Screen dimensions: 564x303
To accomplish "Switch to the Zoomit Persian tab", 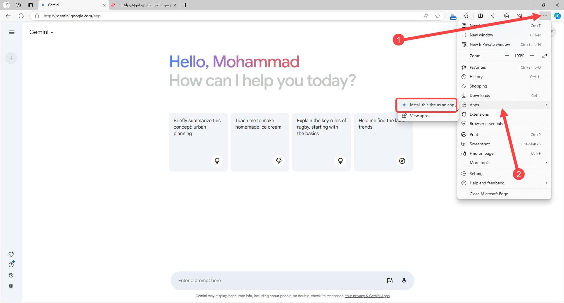I will click(144, 5).
